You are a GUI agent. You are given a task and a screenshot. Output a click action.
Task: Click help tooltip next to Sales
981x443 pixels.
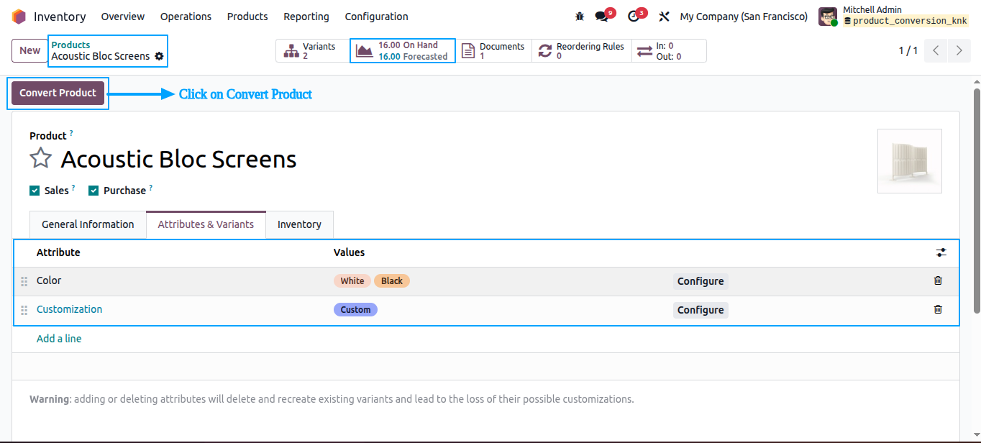pyautogui.click(x=73, y=188)
